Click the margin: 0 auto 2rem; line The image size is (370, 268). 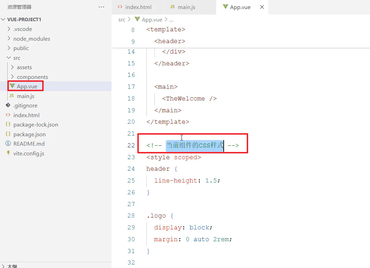click(193, 239)
